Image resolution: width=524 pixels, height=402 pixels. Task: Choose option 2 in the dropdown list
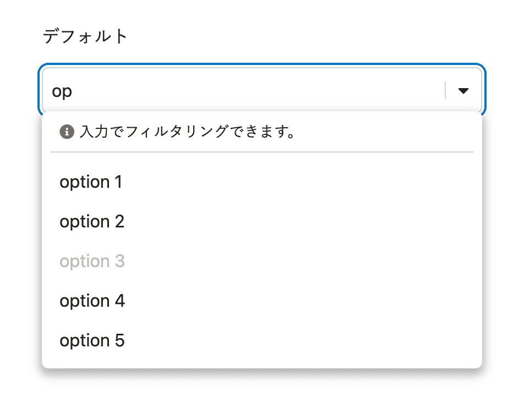point(261,221)
